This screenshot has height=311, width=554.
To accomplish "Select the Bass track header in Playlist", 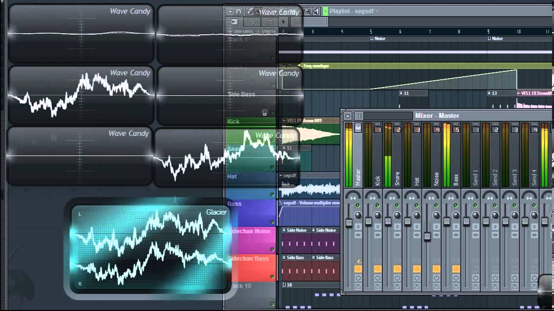I will 251,213.
